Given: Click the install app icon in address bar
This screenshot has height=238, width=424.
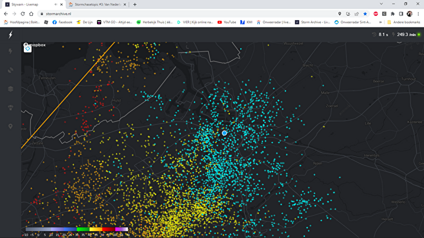Looking at the screenshot, I should (348, 14).
